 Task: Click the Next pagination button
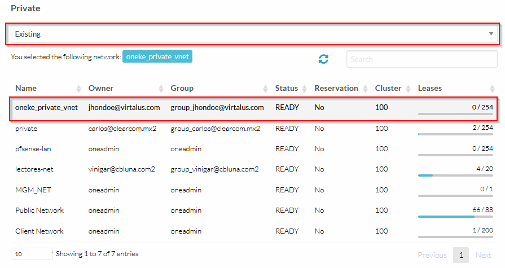pyautogui.click(x=483, y=256)
